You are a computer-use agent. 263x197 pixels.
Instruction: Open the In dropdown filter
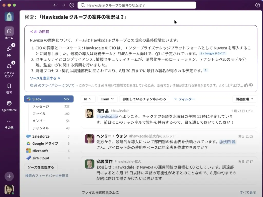tap(88, 99)
